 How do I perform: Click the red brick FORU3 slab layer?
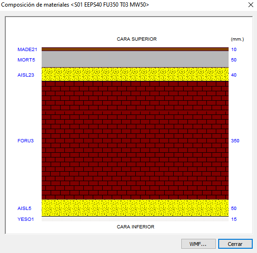click(135, 140)
